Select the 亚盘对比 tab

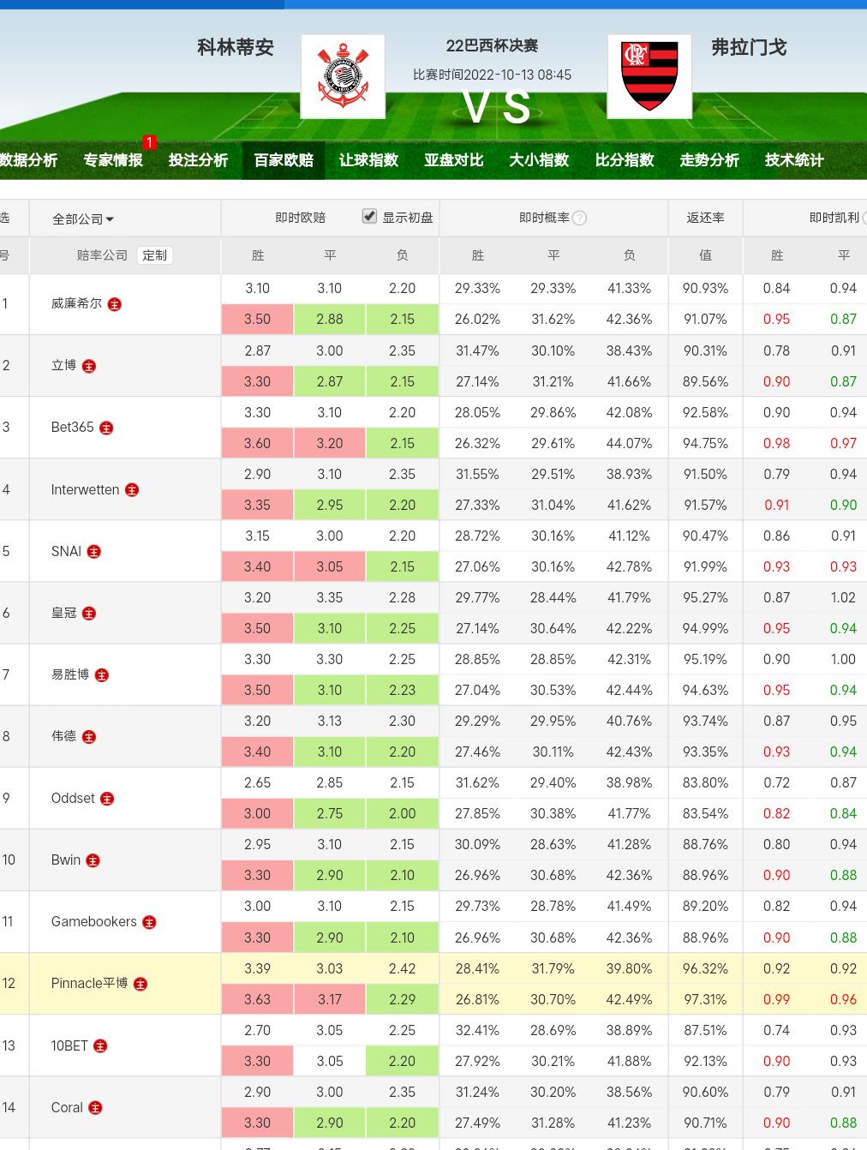[453, 160]
